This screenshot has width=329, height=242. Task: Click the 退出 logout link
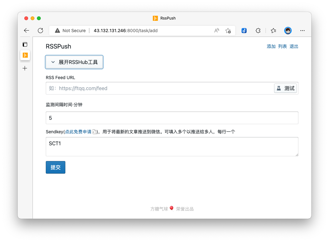click(294, 46)
